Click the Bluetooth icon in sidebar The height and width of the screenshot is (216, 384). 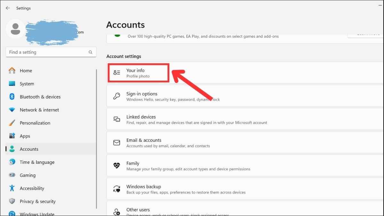tap(12, 97)
